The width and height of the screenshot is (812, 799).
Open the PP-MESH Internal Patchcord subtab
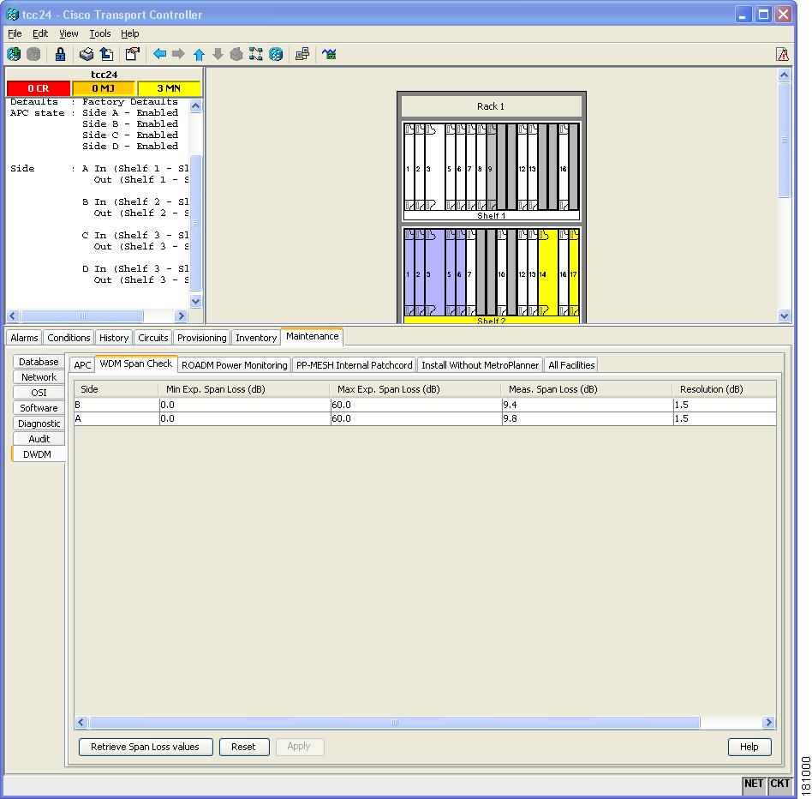click(x=355, y=365)
